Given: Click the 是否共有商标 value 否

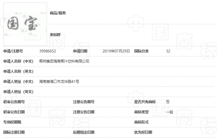Looking at the screenshot, I should 168,102.
